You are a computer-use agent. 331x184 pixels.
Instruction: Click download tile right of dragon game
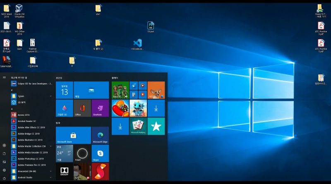point(156,108)
